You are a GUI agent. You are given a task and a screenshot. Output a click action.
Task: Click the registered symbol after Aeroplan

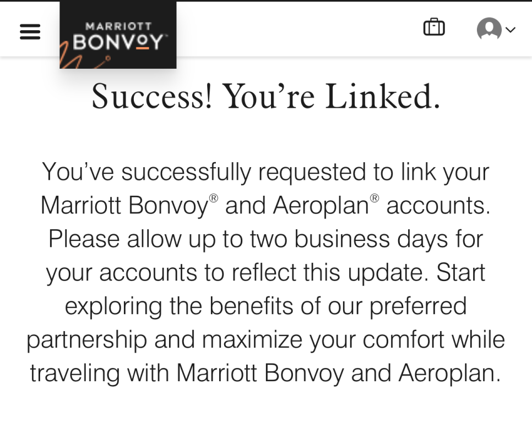tap(374, 198)
